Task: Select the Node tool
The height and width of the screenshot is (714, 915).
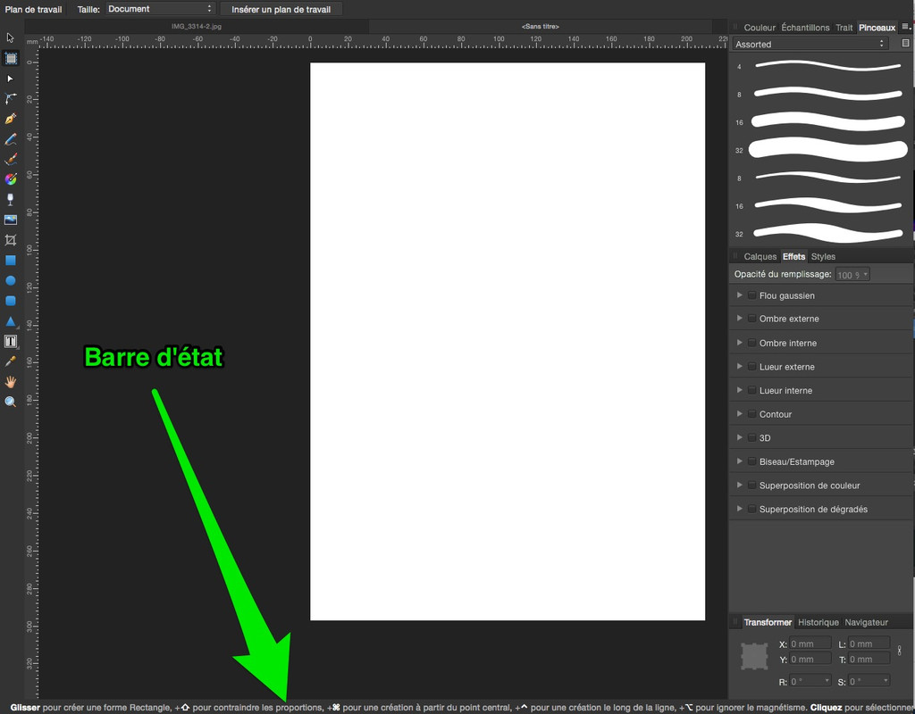Action: (11, 79)
